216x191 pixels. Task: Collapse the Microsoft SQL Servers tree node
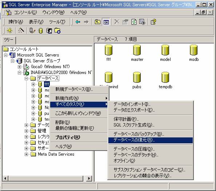point(6,55)
